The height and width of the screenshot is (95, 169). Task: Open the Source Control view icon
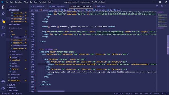(3, 21)
